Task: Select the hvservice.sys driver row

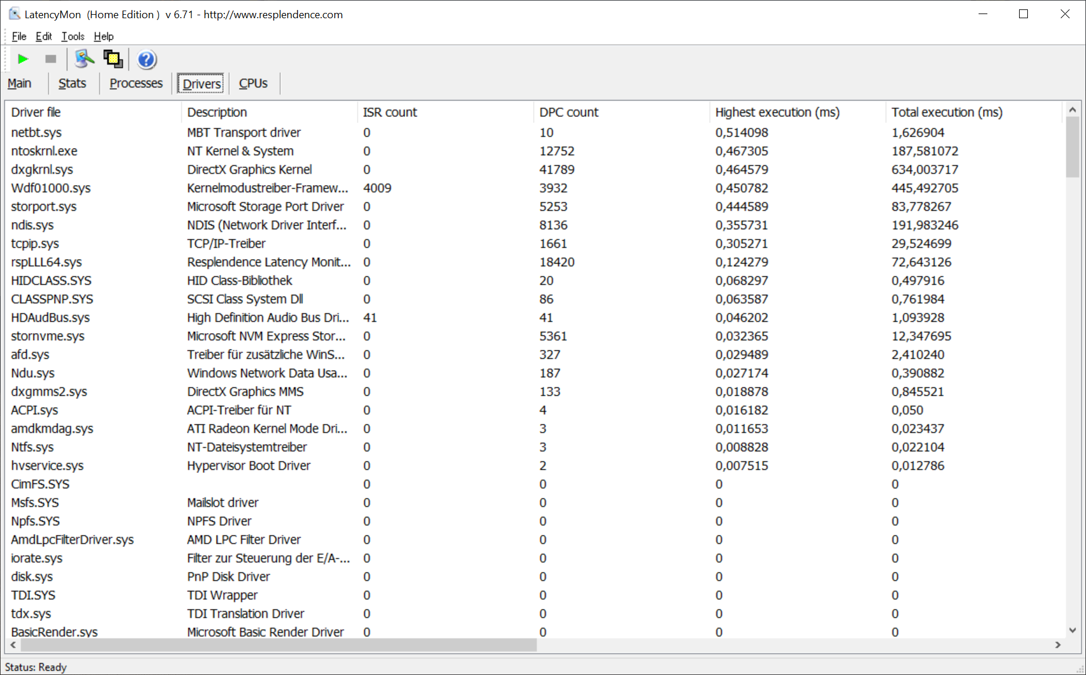Action: pos(535,466)
